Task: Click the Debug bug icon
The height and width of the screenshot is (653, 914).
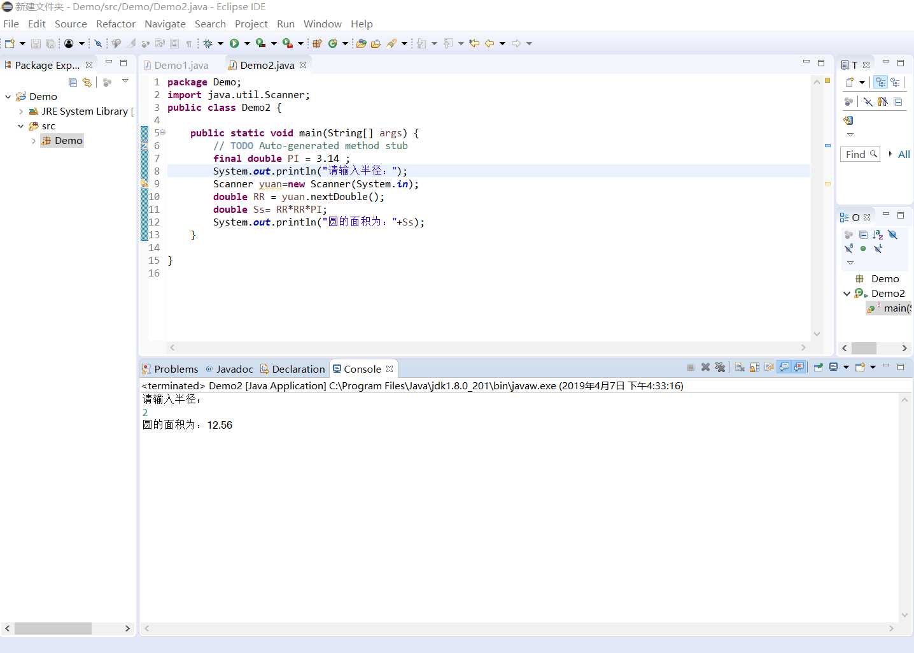Action: click(x=207, y=43)
